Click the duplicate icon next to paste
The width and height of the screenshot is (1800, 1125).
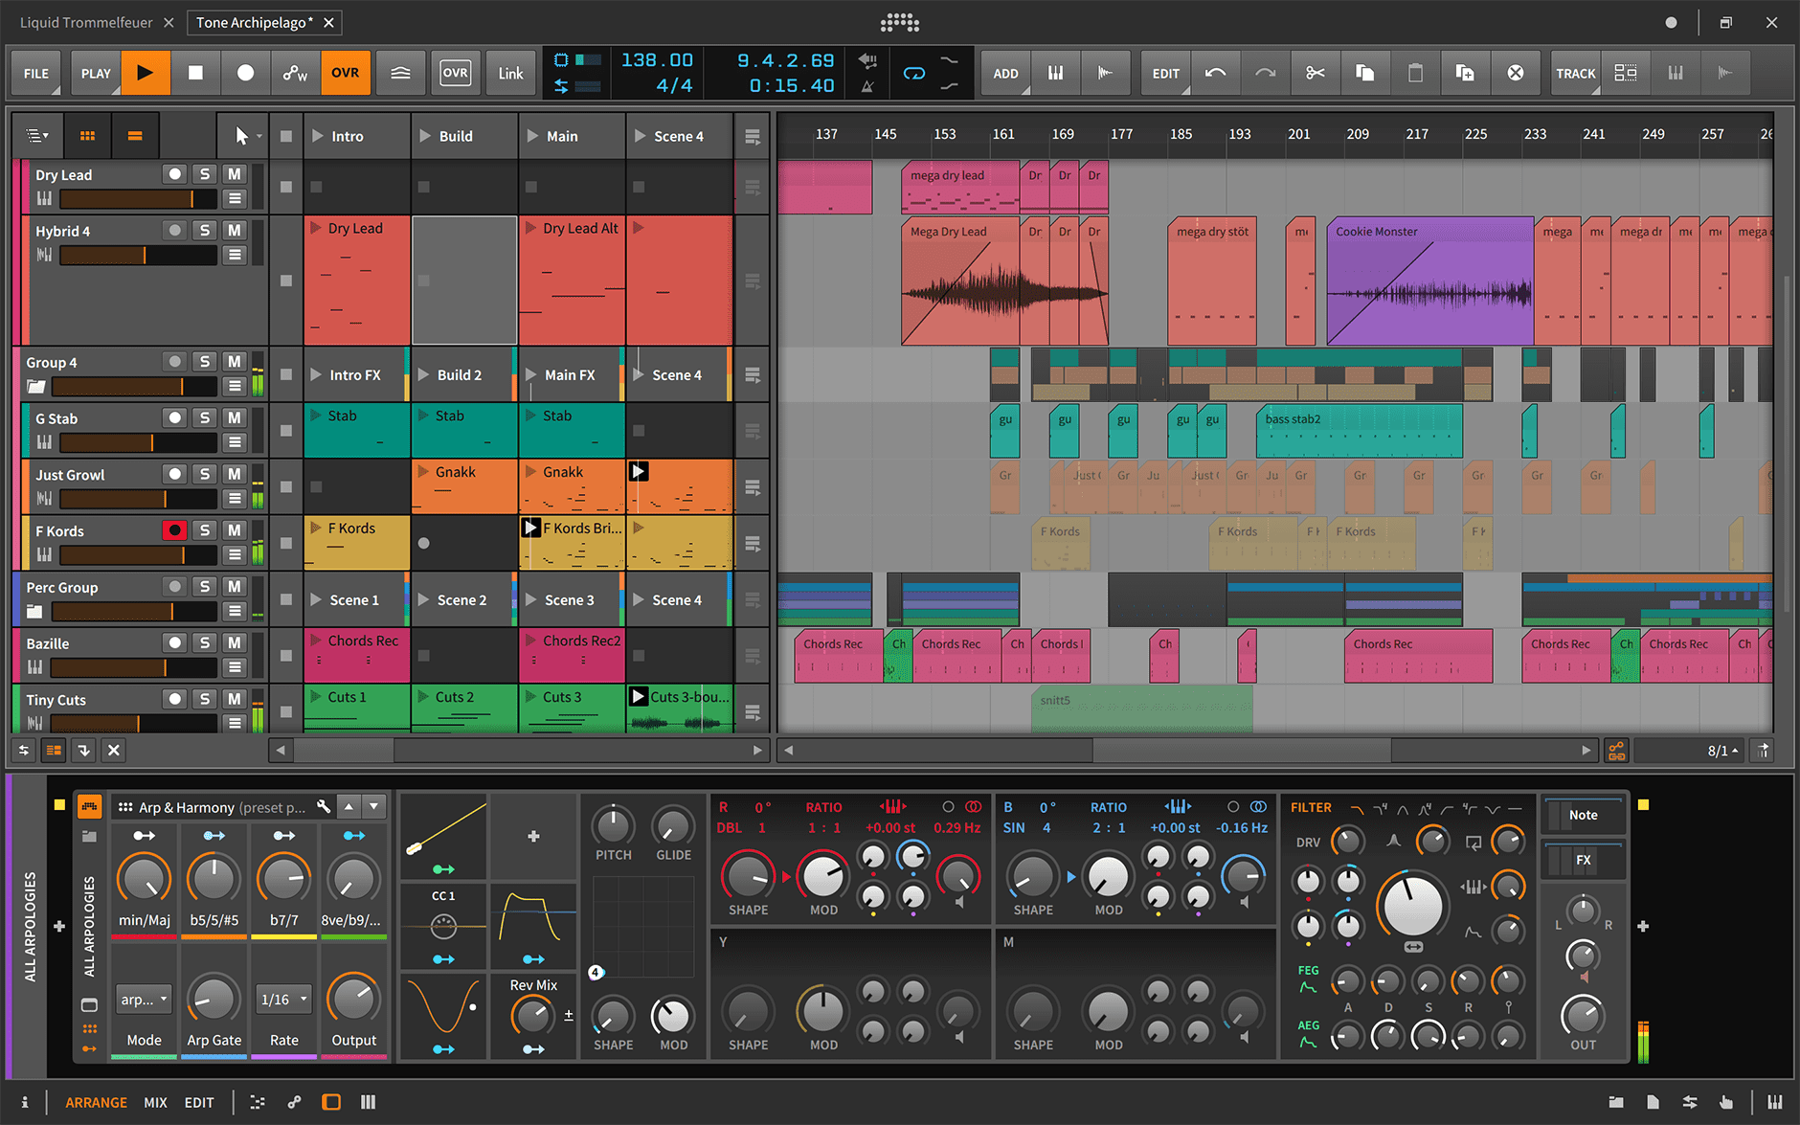click(1465, 73)
